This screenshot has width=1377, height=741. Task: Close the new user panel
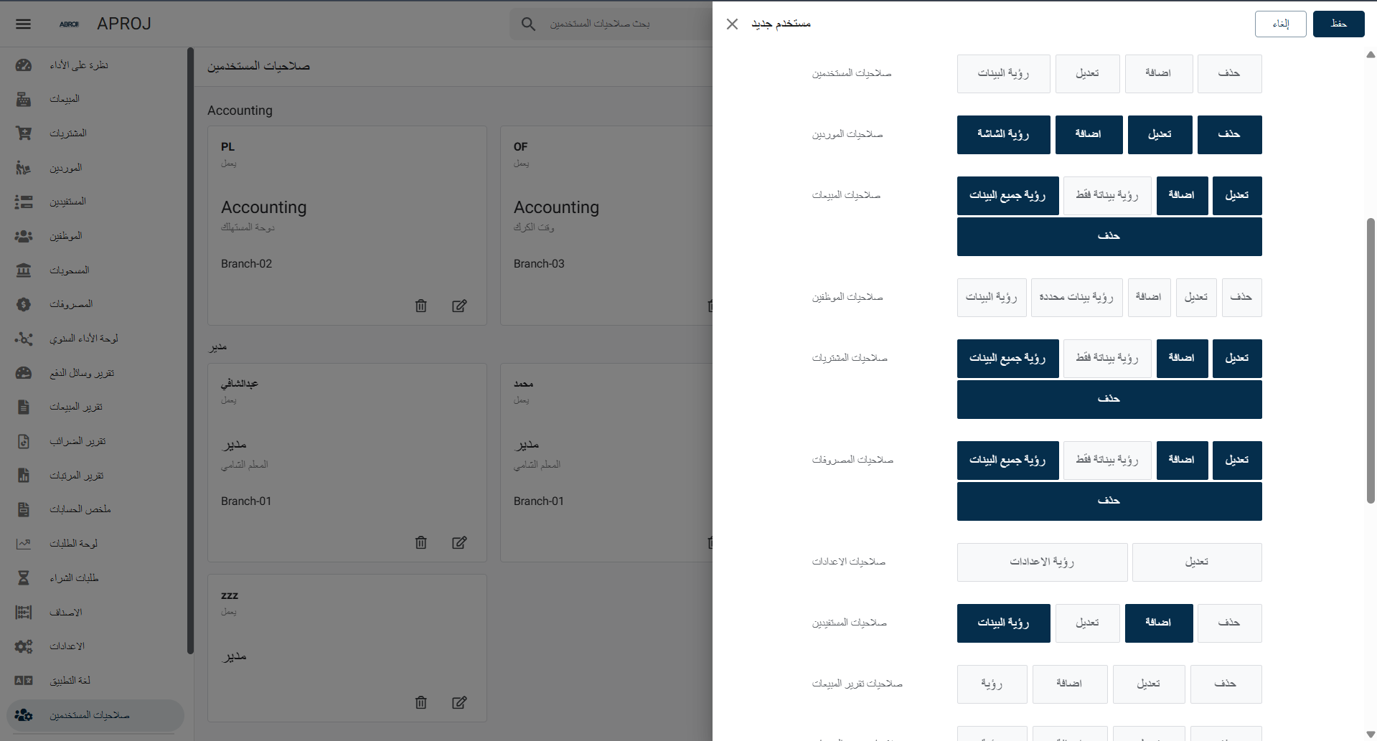[x=732, y=24]
